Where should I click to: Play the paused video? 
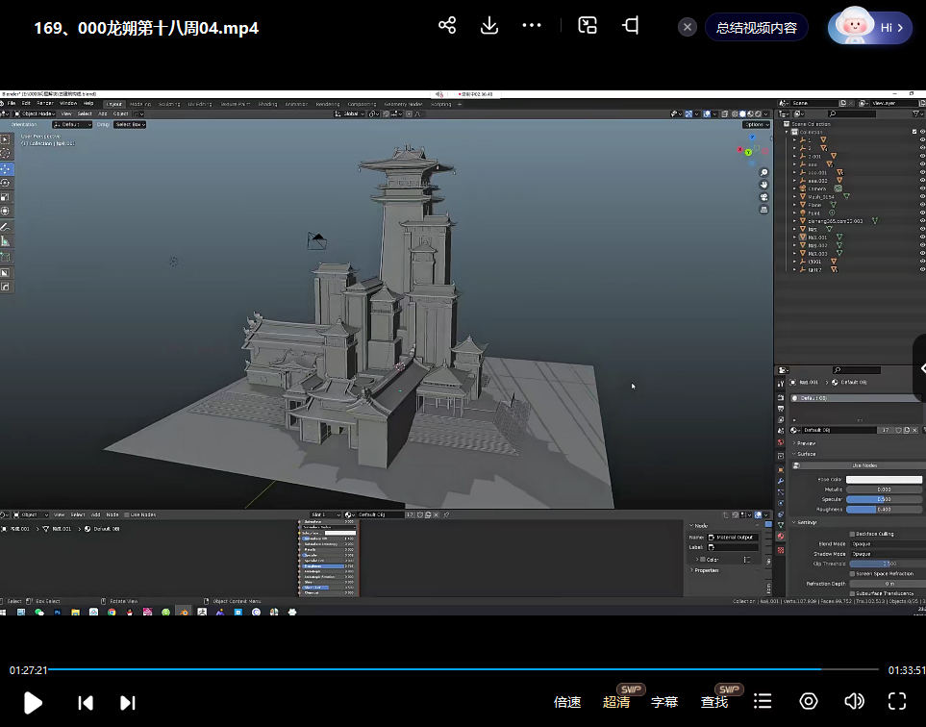pyautogui.click(x=33, y=702)
